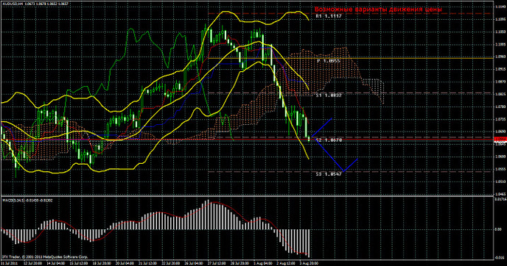Image resolution: width=507 pixels, height=266 pixels.
Task: Click the R1 1.1117 resistance label
Action: tap(329, 16)
